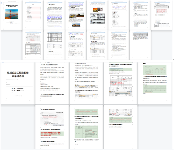Open the table of contents page thumbnail
Screen dimensions: 174x150
click(33, 15)
